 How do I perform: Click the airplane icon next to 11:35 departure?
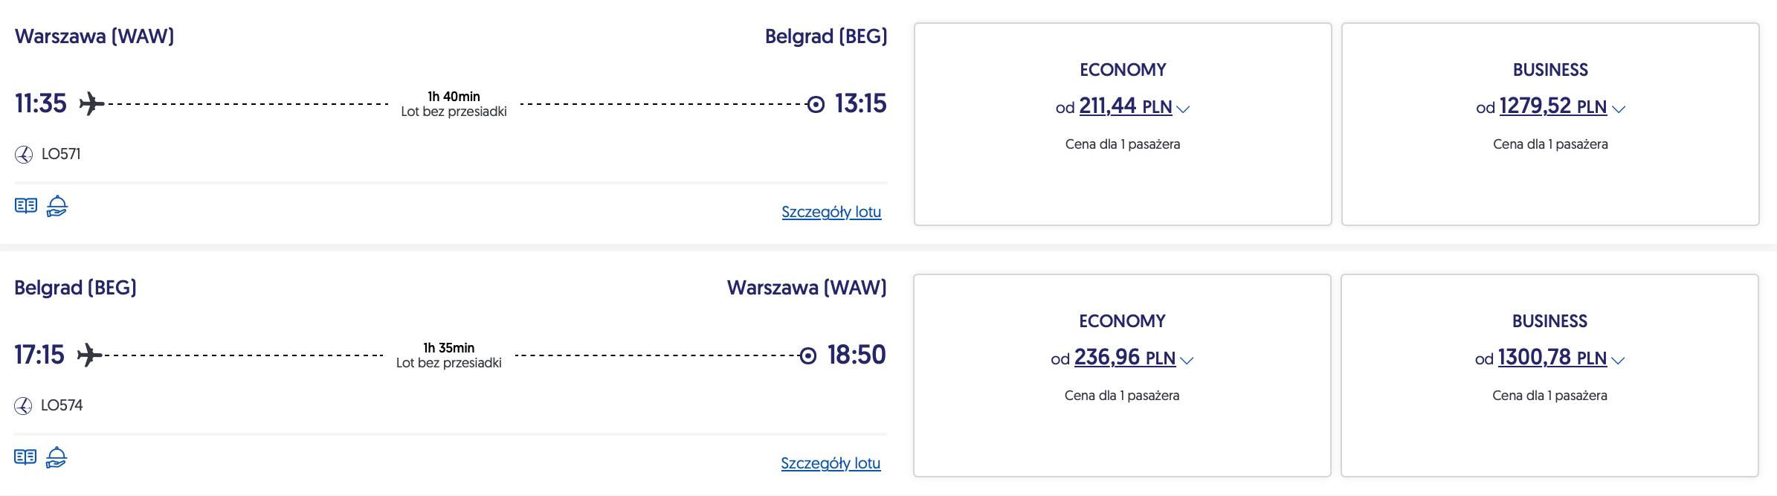91,103
